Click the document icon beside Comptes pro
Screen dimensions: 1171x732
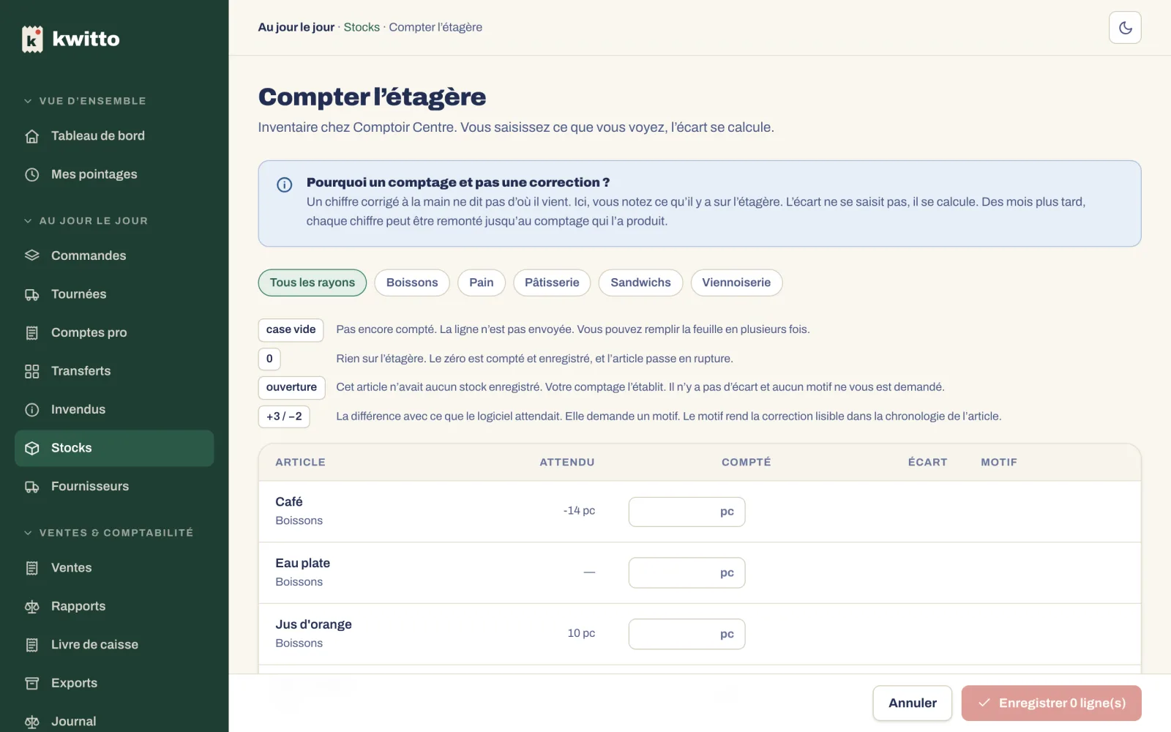tap(32, 333)
